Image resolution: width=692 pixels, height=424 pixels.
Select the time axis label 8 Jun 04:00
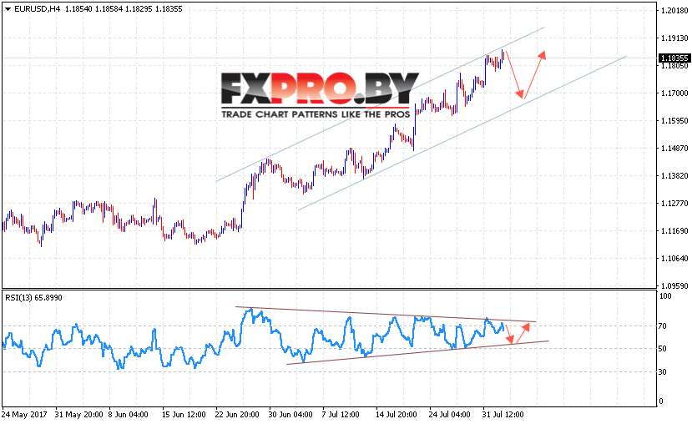click(x=128, y=415)
